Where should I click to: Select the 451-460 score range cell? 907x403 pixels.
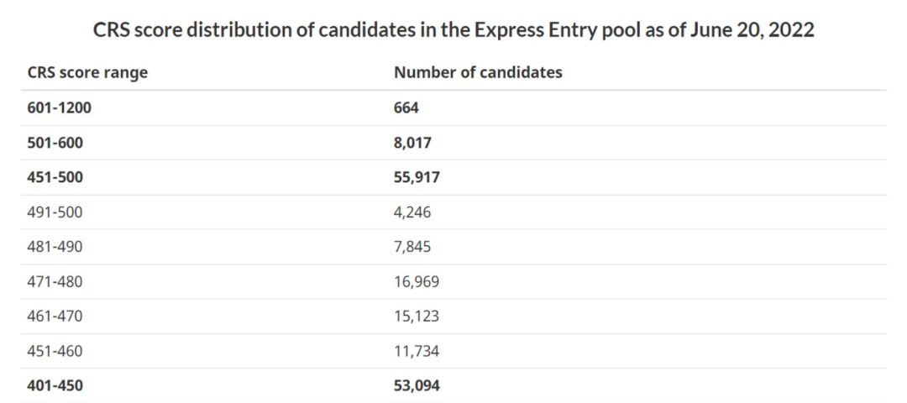(55, 351)
